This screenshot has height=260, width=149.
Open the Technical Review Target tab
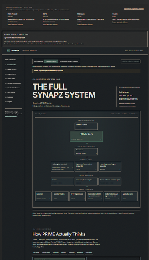click(69, 61)
